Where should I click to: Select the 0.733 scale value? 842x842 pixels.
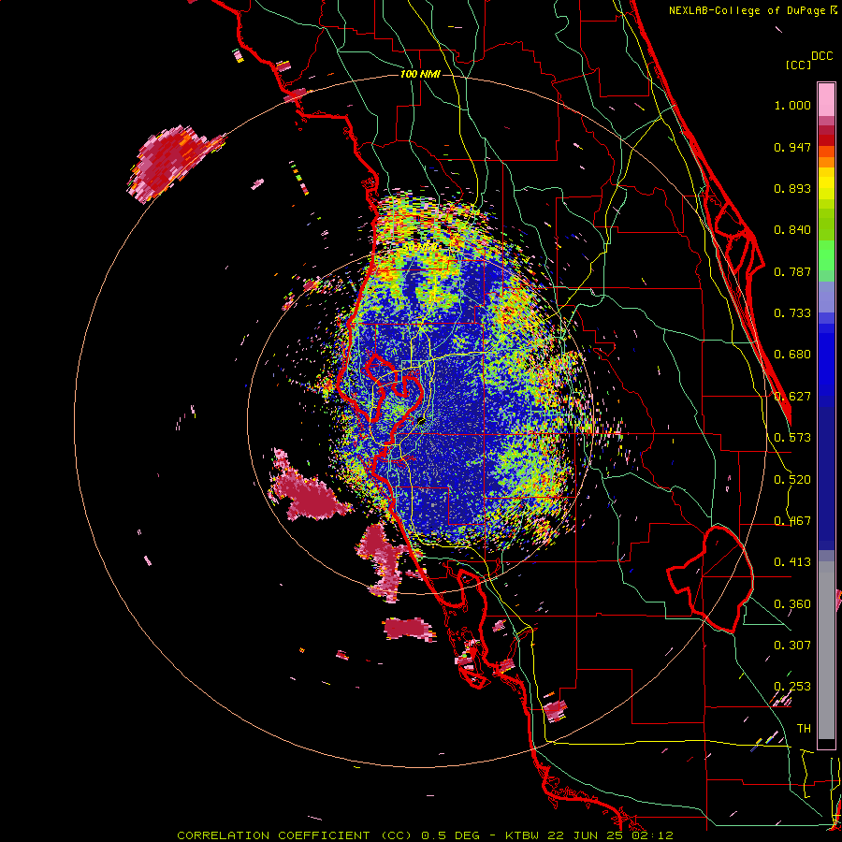point(792,313)
